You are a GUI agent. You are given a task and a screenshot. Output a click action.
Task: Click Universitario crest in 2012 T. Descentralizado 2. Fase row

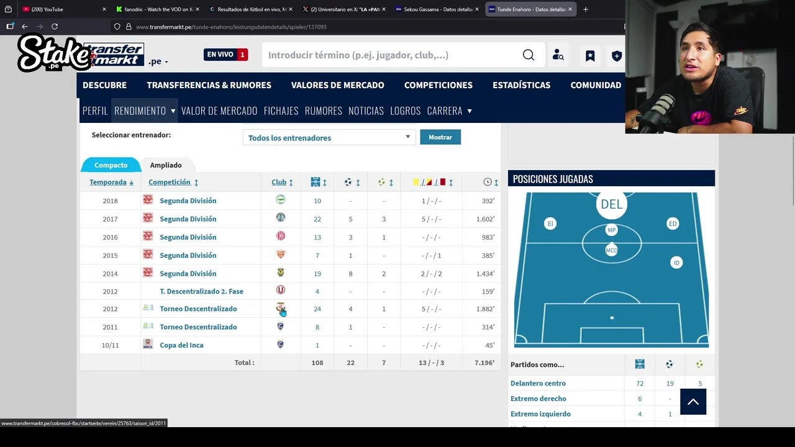coord(281,290)
